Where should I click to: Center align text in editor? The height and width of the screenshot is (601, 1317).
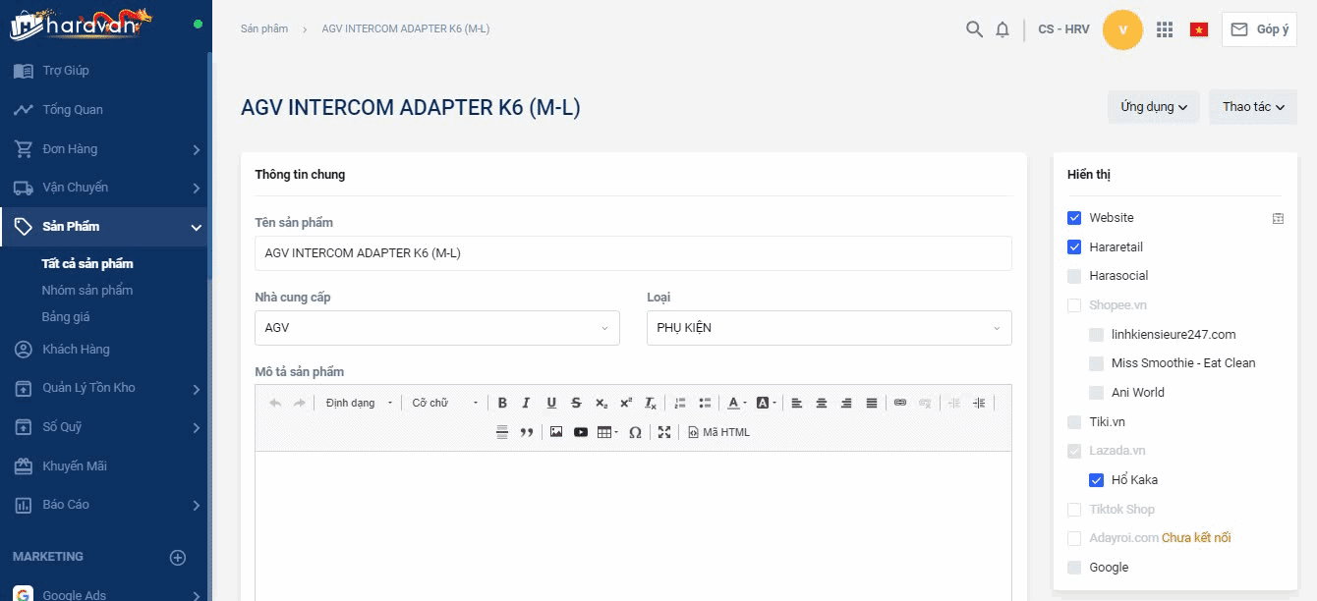pos(822,403)
